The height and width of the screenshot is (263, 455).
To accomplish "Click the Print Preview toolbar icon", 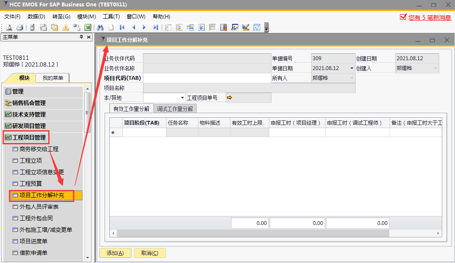I will click(x=9, y=27).
